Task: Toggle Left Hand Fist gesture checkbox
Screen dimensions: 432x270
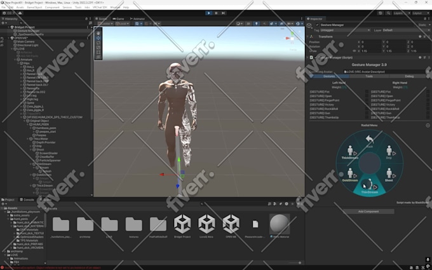Action: click(367, 91)
